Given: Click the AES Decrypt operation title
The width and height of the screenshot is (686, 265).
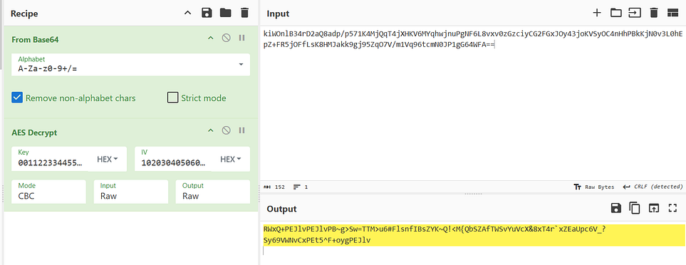Looking at the screenshot, I should [x=34, y=132].
